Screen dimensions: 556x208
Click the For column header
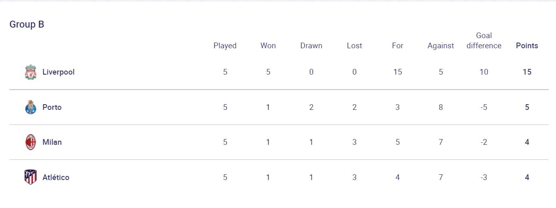[x=397, y=46]
